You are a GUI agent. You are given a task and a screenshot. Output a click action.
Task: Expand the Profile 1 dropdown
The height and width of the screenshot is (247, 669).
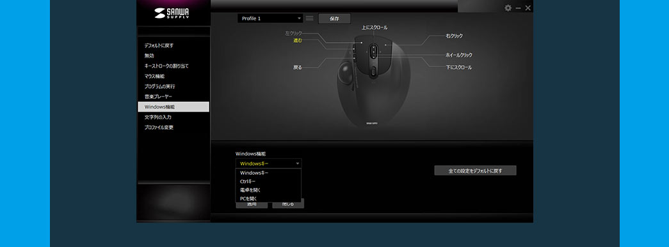[270, 19]
